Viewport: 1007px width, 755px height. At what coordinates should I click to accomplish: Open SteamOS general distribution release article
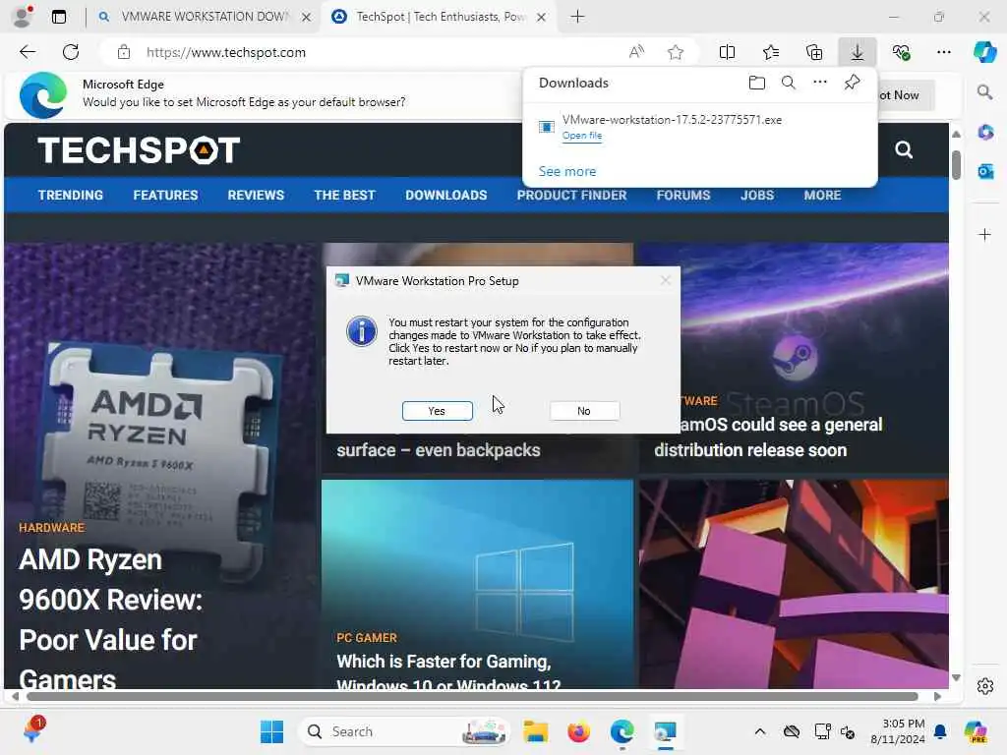(768, 437)
